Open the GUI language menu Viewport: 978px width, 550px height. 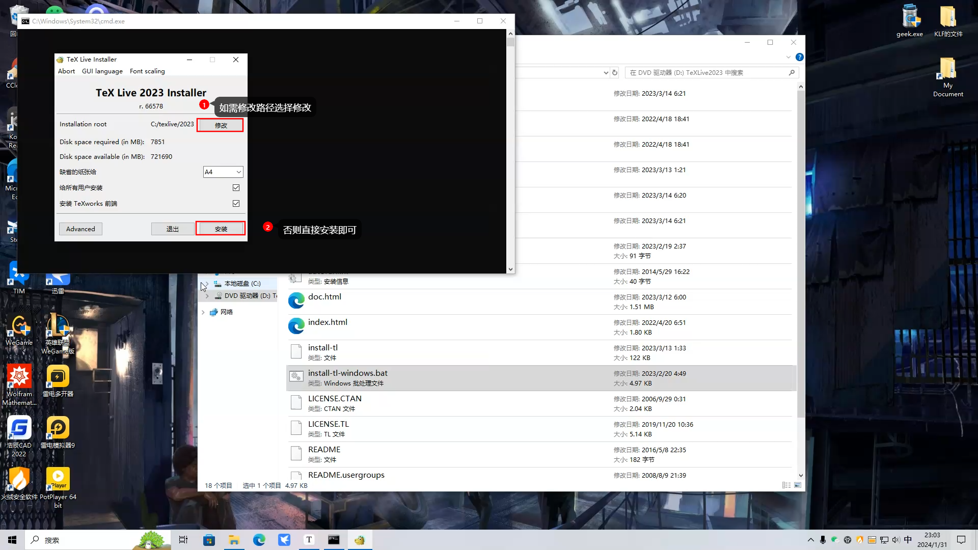102,71
